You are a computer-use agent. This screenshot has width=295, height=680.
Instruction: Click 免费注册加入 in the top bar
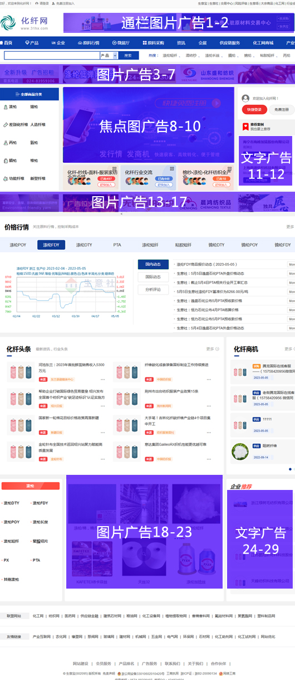[64, 3]
